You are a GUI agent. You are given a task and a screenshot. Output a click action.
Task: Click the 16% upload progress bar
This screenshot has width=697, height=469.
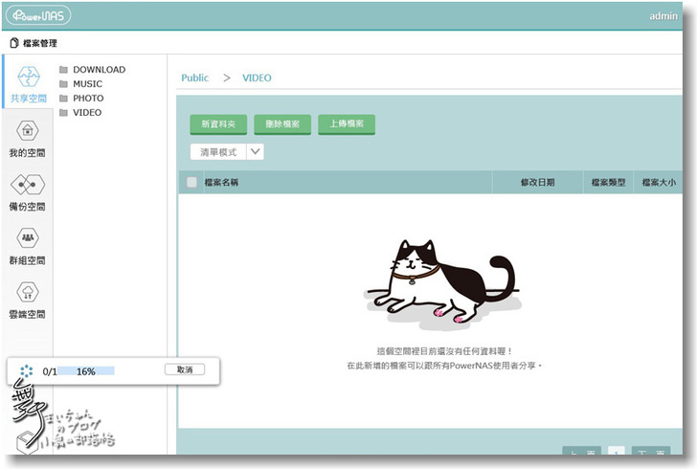(86, 371)
